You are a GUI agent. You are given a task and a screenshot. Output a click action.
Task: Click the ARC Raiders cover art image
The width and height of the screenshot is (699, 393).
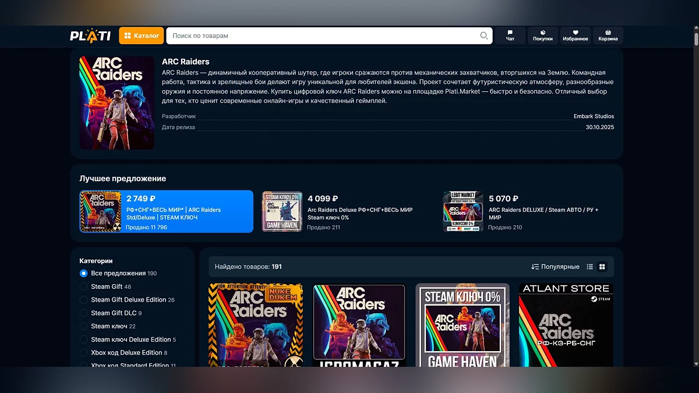[117, 102]
